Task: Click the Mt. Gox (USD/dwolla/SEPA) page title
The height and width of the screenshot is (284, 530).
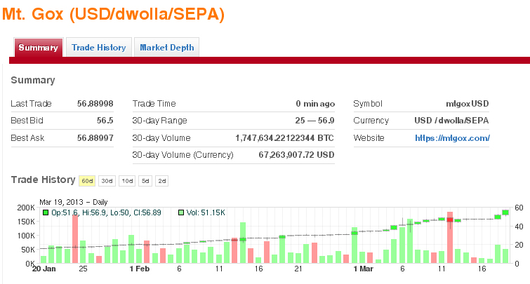Action: tap(113, 14)
